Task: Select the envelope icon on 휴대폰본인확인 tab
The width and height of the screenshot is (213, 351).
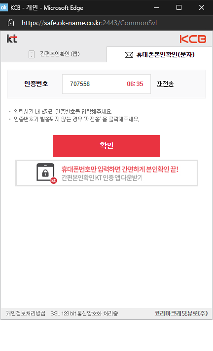Action: coord(129,55)
